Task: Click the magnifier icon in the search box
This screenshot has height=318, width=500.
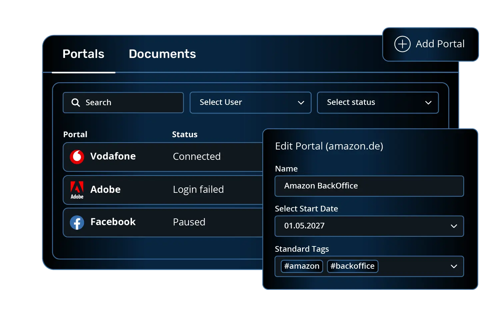Action: point(76,103)
